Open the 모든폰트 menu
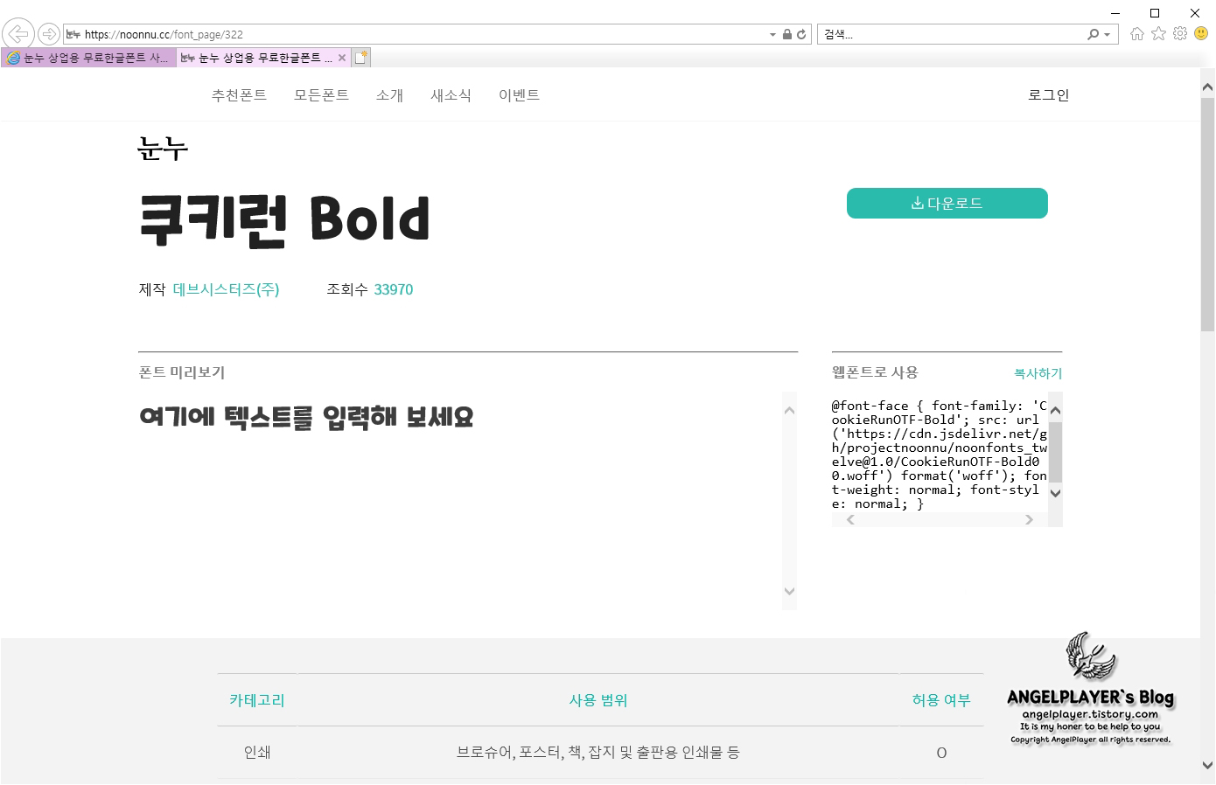 point(321,94)
